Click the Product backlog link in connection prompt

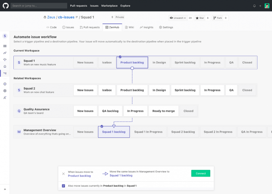79,176
